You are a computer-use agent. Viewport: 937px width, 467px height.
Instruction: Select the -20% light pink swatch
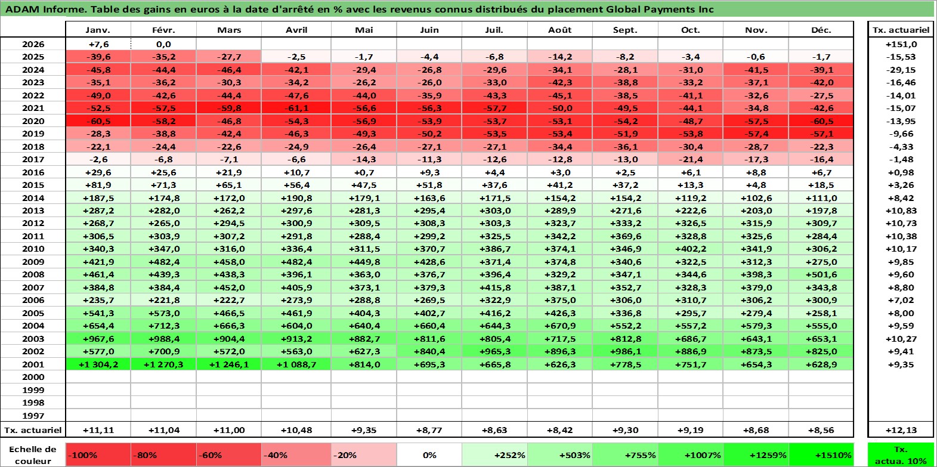coord(364,454)
